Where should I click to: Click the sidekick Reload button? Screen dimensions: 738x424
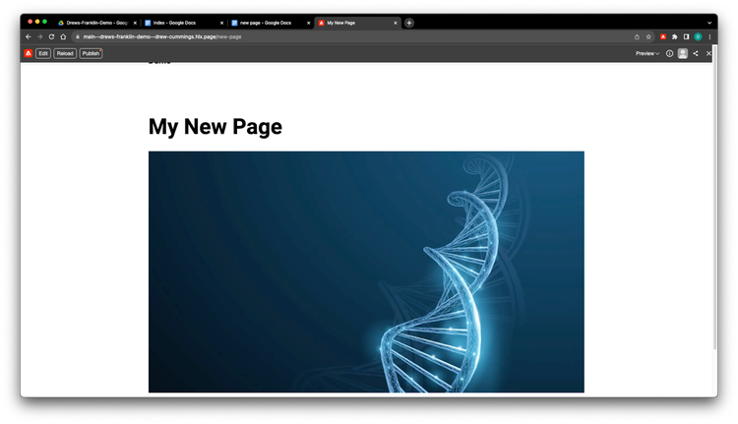[x=65, y=53]
